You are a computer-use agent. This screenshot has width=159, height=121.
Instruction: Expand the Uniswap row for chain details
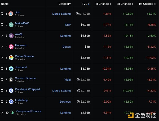(2, 47)
